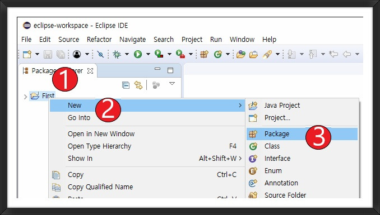This screenshot has height=215, width=380.
Task: Open the dropdown beside the profile icon
Action: click(87, 54)
